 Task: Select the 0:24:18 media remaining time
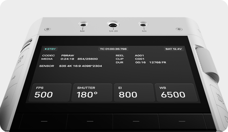[x=67, y=59]
